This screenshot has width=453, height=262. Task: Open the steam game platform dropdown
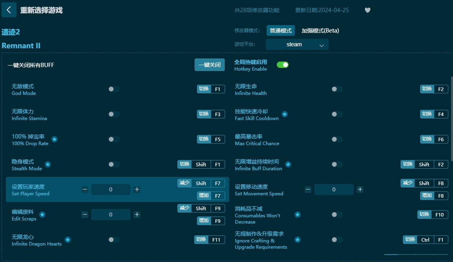tap(297, 45)
